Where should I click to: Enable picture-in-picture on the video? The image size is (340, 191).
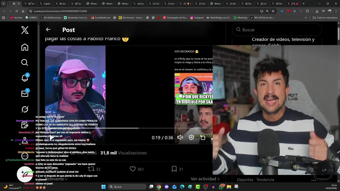click(203, 137)
